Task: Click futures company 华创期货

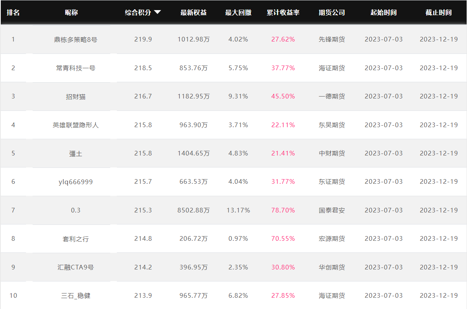Action: [x=332, y=267]
